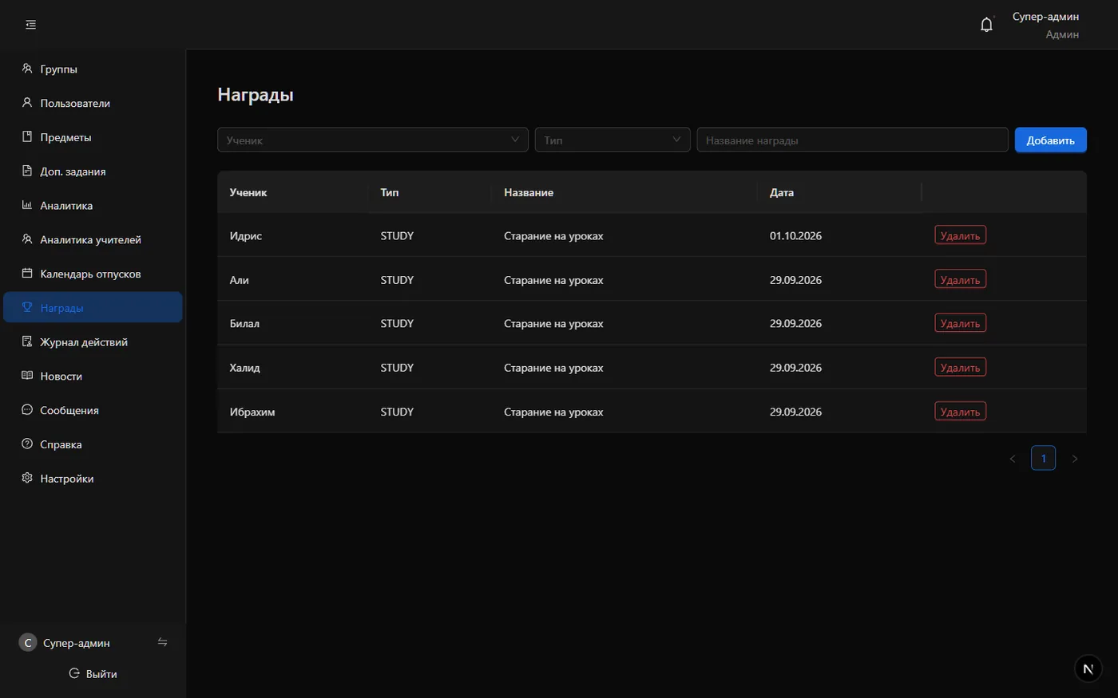The height and width of the screenshot is (698, 1118).
Task: Click the Next.js round N badge
Action: (1088, 669)
